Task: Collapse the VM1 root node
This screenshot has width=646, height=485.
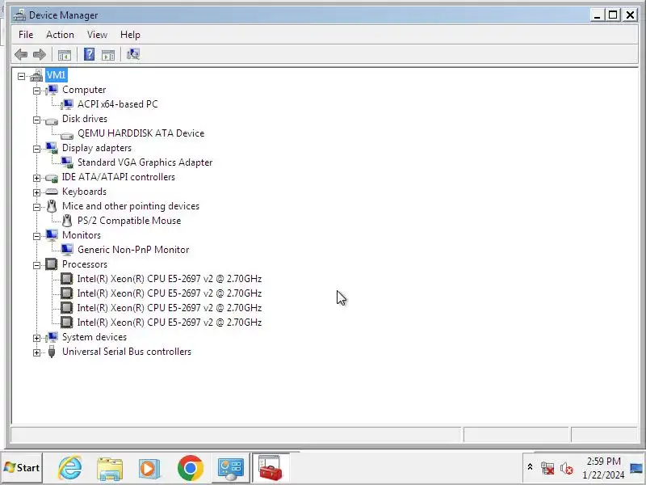Action: pos(22,76)
